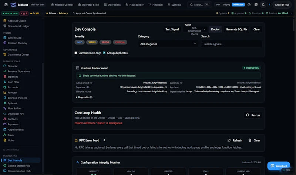Open the Quick checks mode dropdown

[x=195, y=29]
